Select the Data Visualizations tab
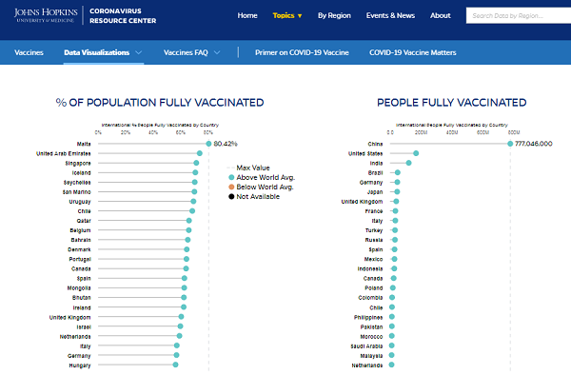571x375 pixels. click(96, 52)
